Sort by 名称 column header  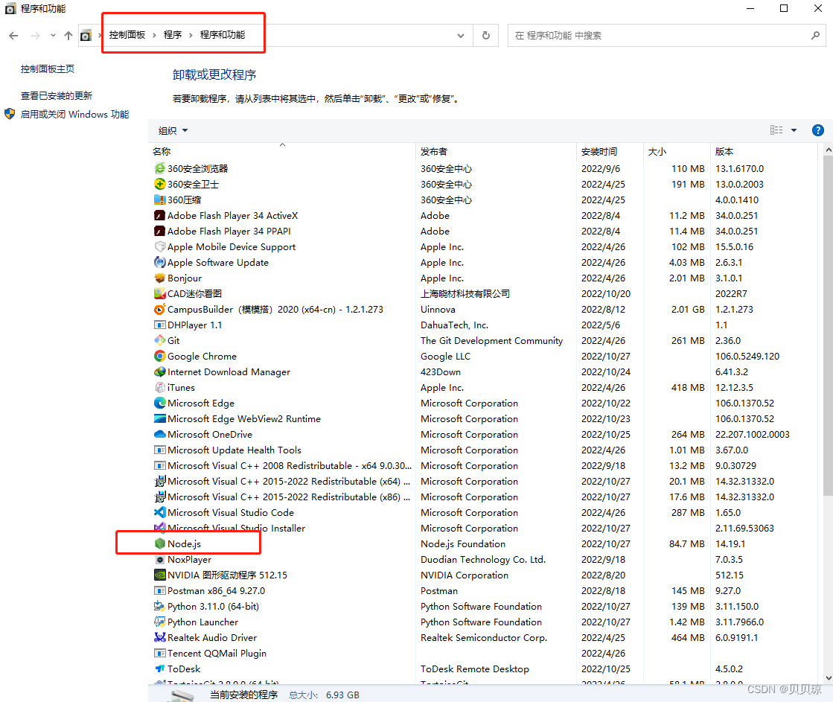283,151
